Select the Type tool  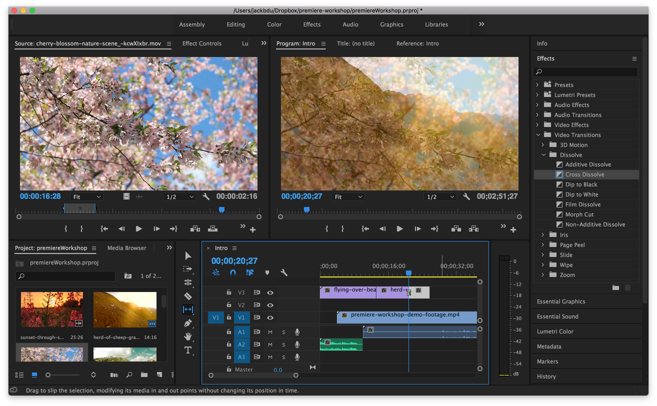188,350
